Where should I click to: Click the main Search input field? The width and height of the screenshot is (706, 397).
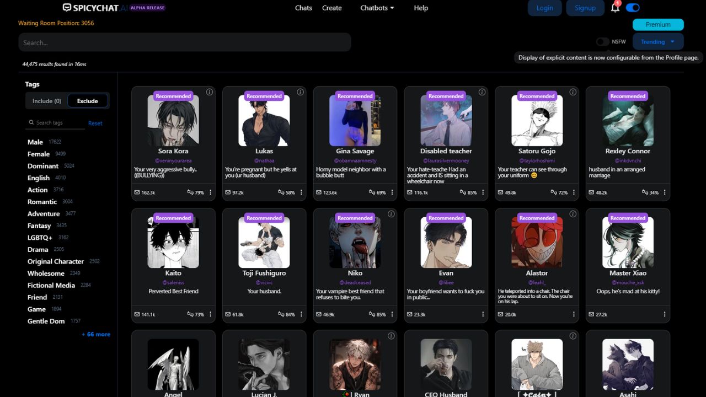coord(185,42)
